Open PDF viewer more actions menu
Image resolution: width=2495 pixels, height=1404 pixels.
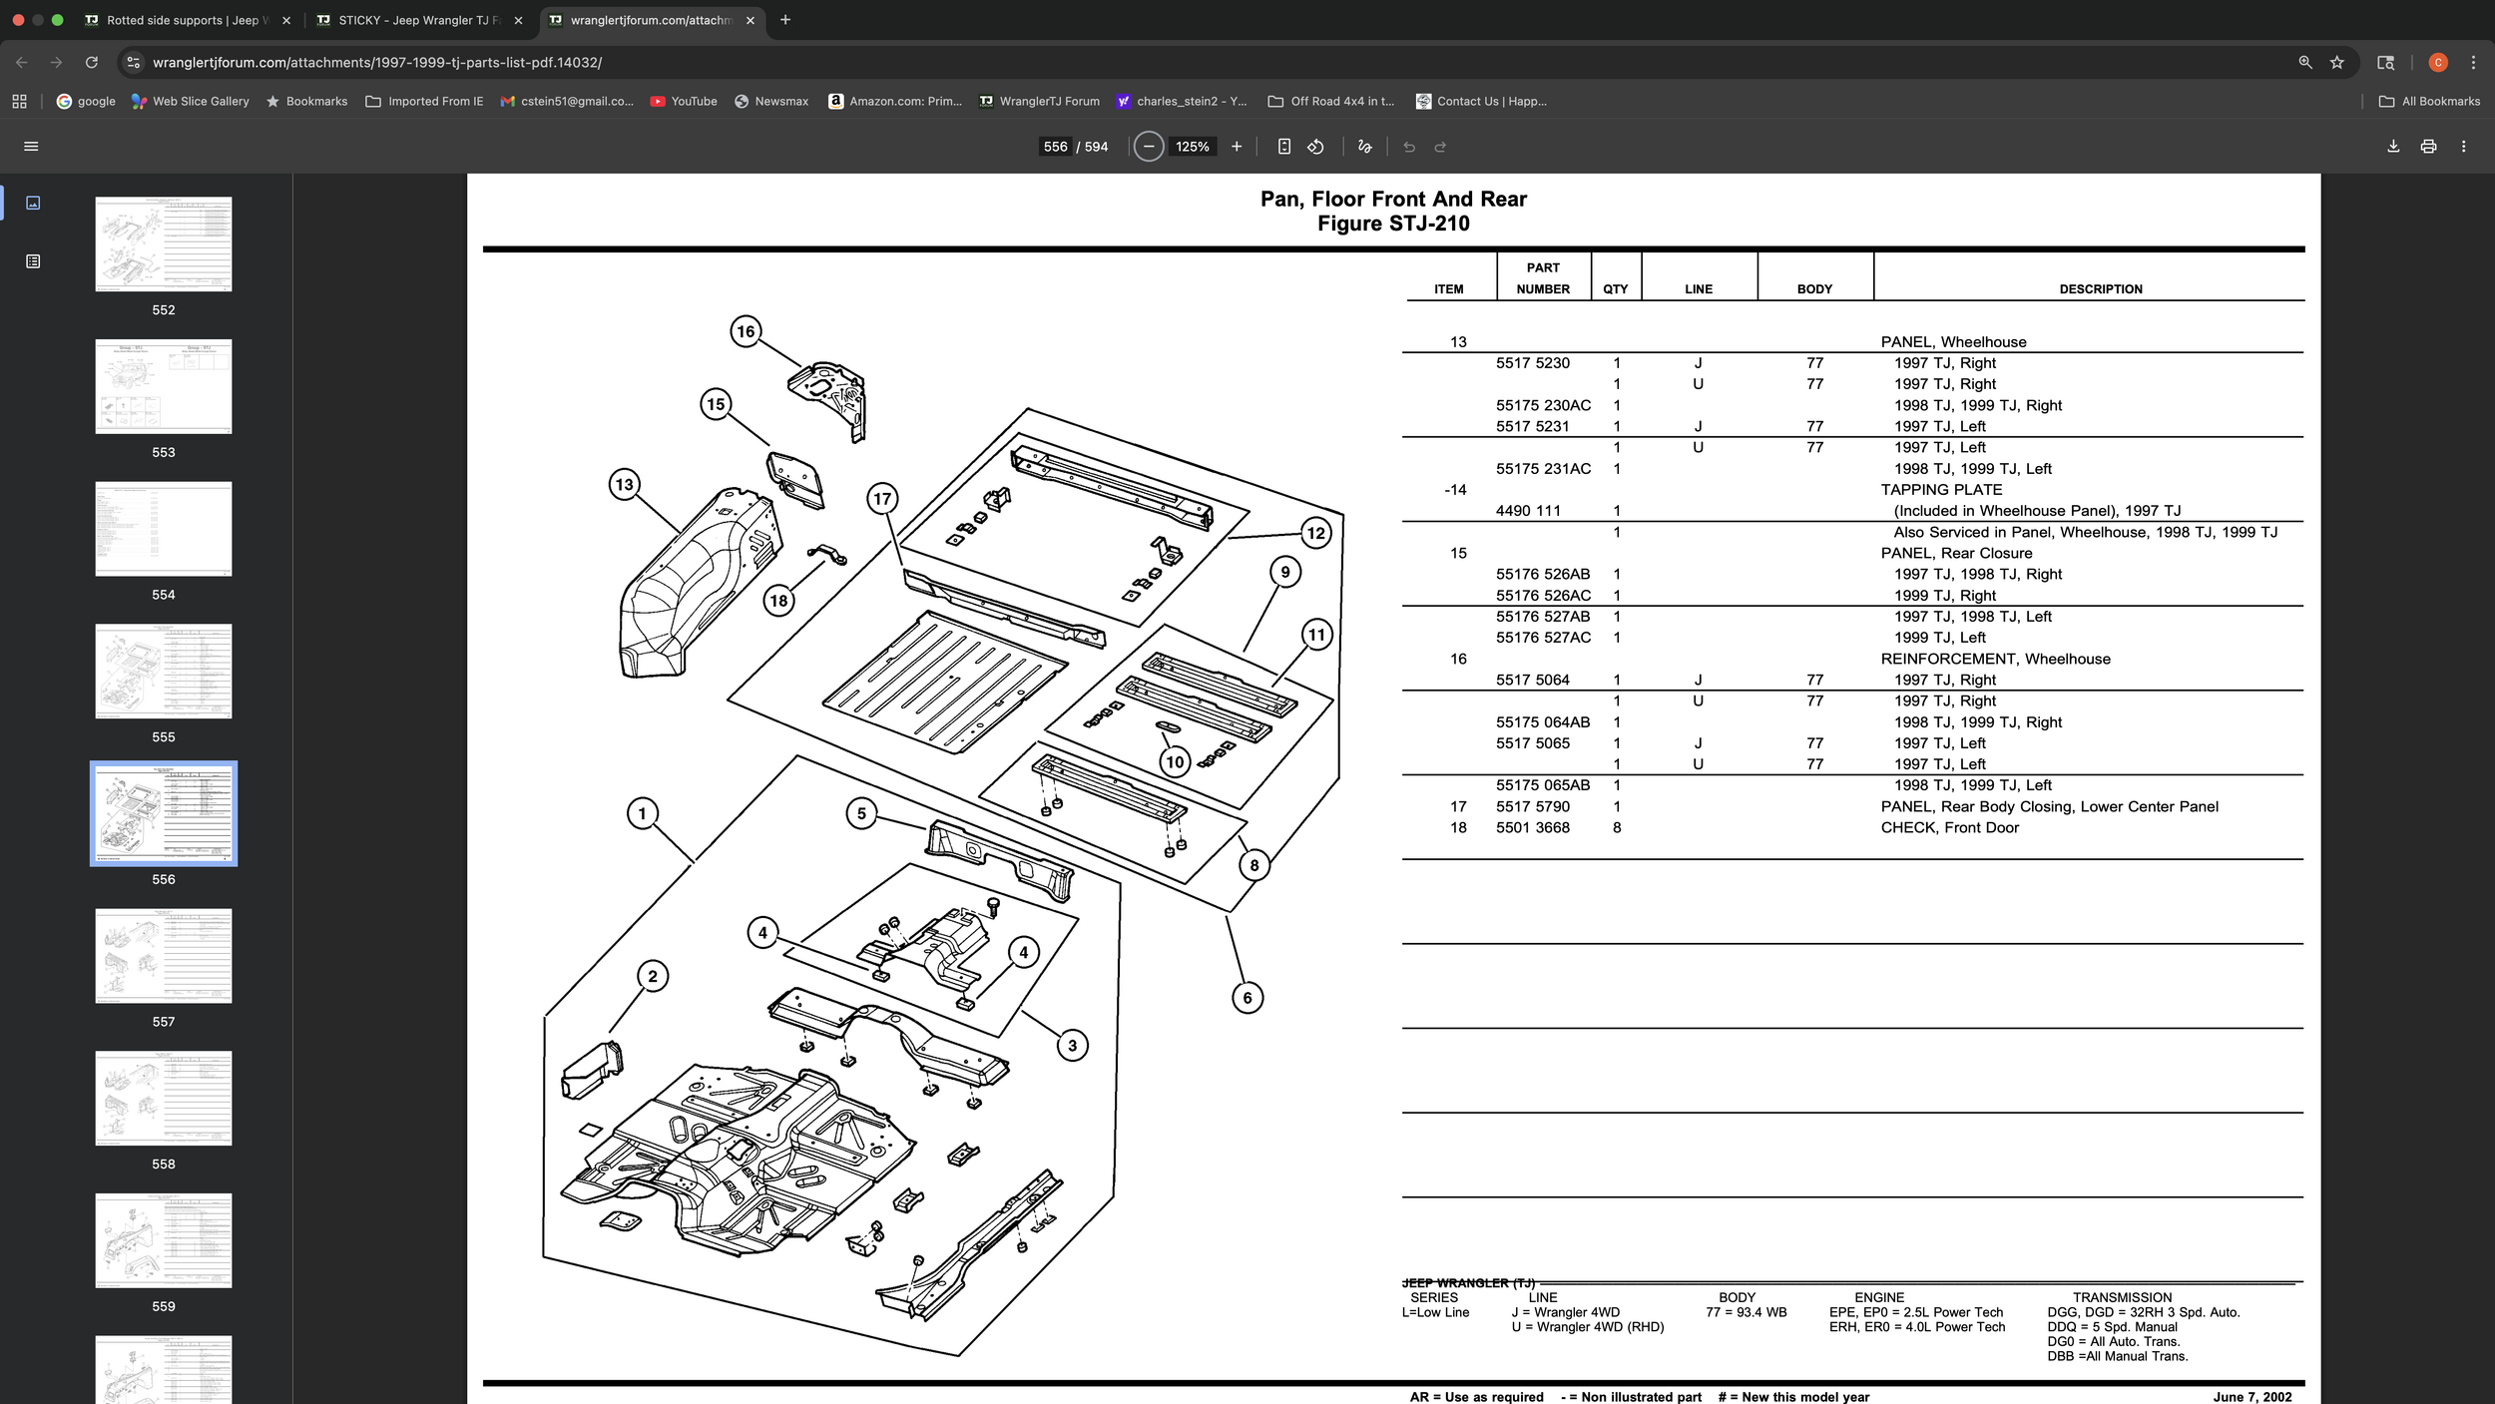(x=2463, y=147)
